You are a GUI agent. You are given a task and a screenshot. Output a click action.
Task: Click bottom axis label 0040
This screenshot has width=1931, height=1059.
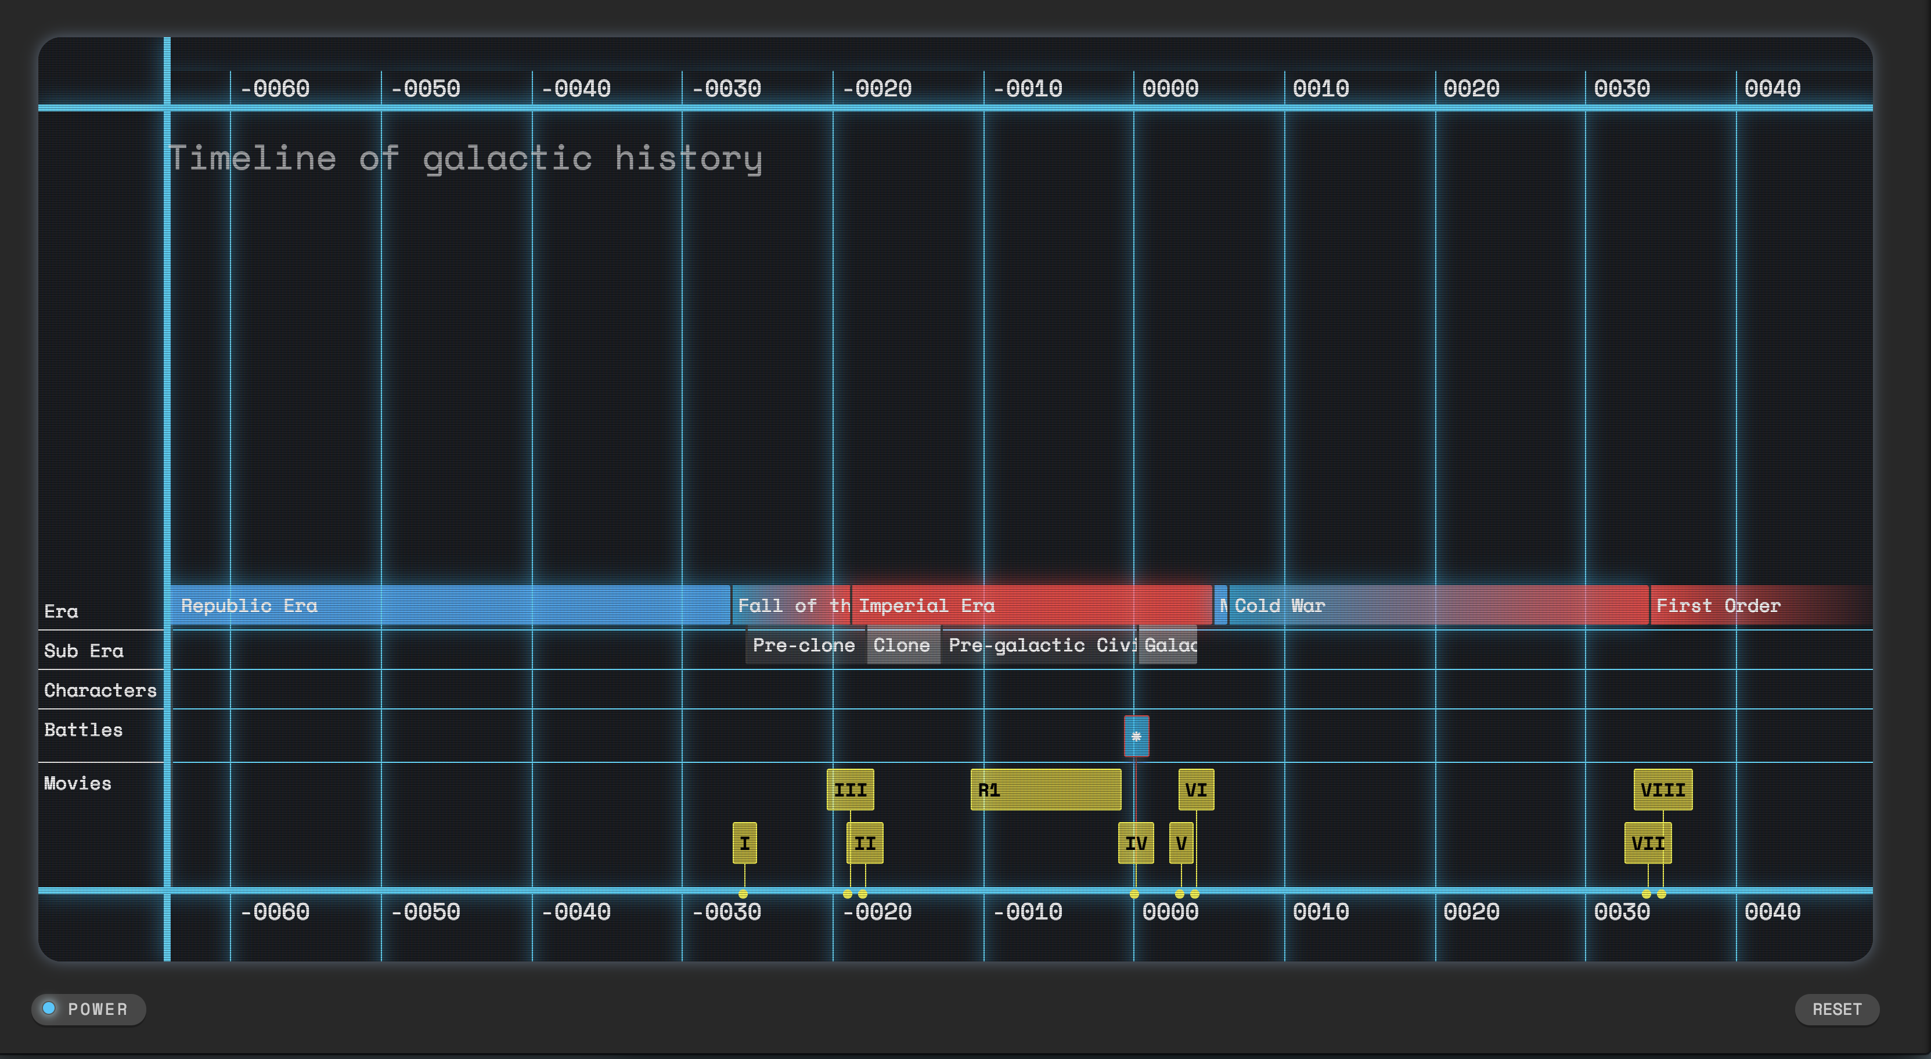pyautogui.click(x=1773, y=912)
